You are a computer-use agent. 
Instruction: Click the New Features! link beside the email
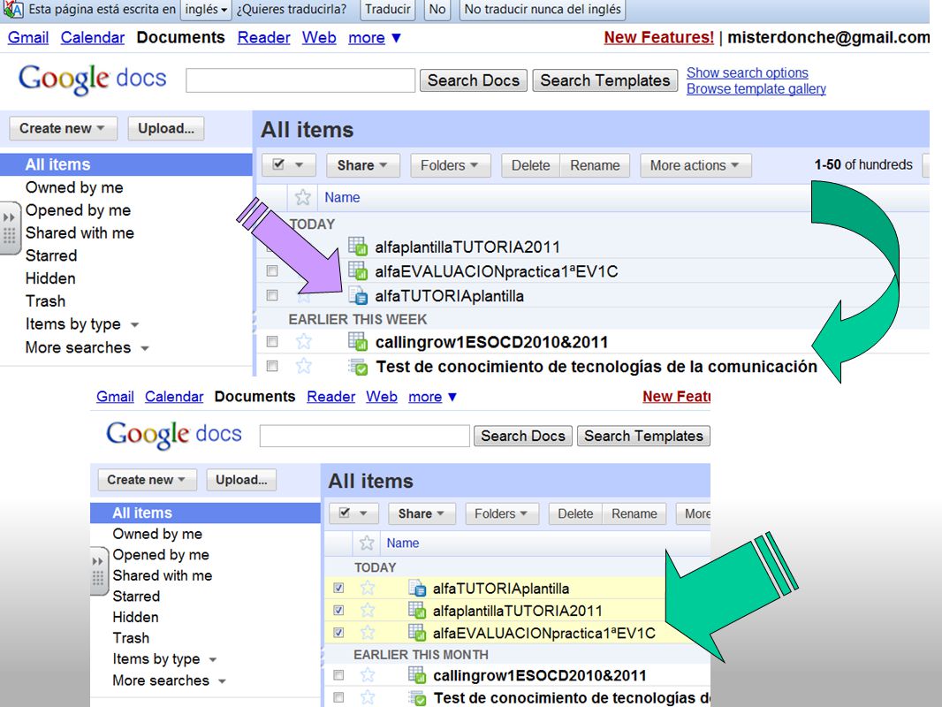tap(658, 37)
